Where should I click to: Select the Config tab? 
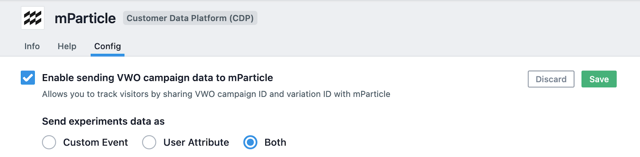coord(108,46)
